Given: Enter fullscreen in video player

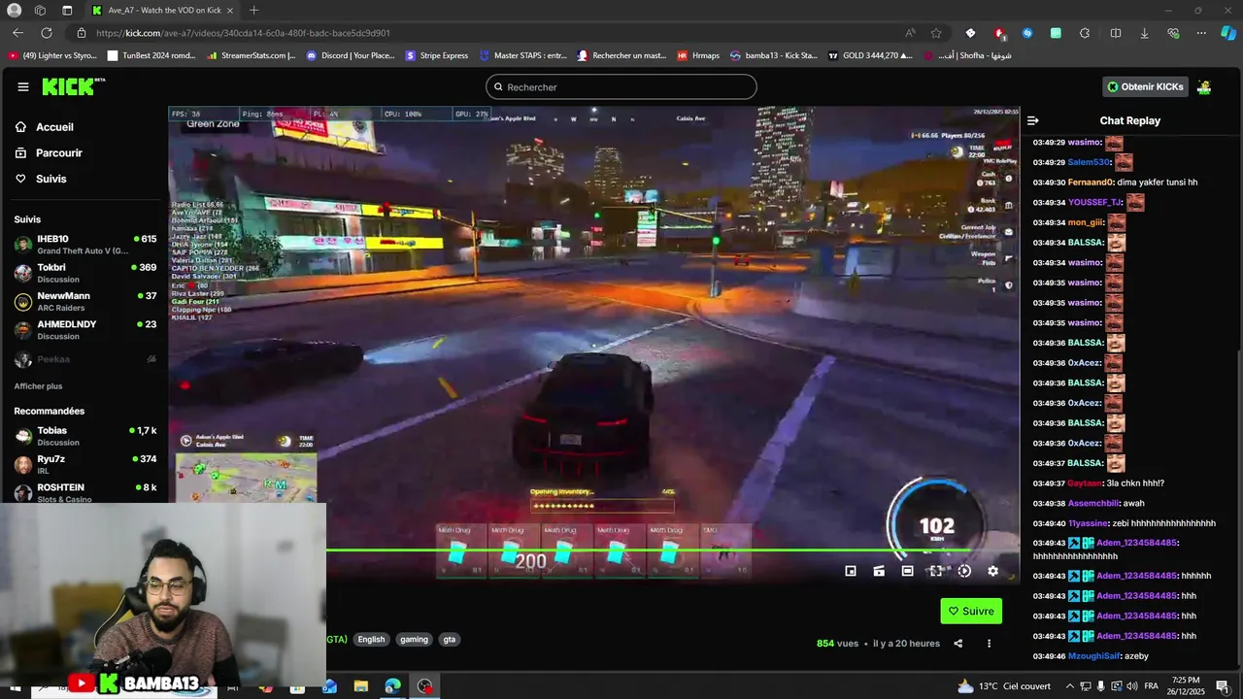Looking at the screenshot, I should coord(935,571).
